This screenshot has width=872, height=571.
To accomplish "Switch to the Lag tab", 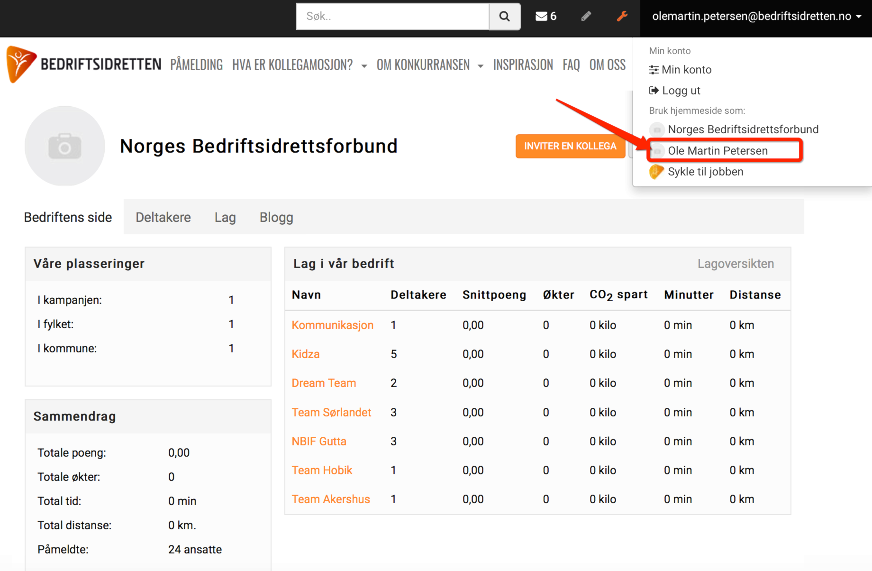I will tap(225, 217).
